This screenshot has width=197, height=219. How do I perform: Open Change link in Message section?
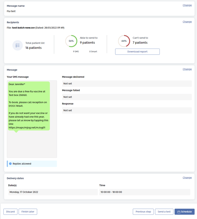tap(187, 69)
